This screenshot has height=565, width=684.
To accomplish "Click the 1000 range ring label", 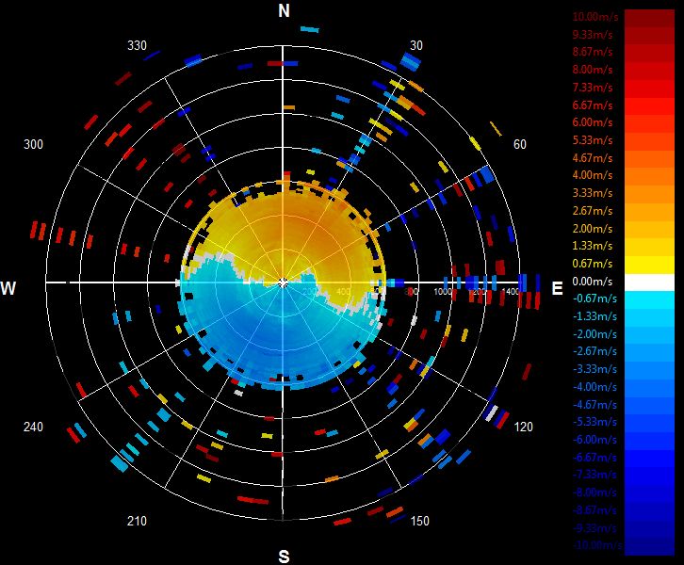I will 442,291.
